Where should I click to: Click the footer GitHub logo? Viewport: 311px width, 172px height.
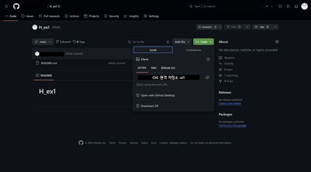(81, 143)
